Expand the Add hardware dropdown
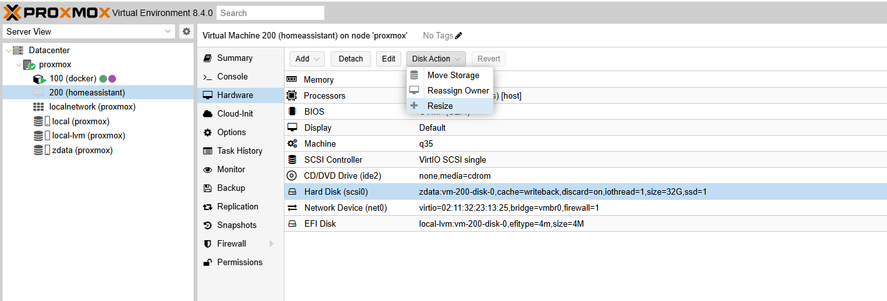This screenshot has width=887, height=301. pos(307,59)
